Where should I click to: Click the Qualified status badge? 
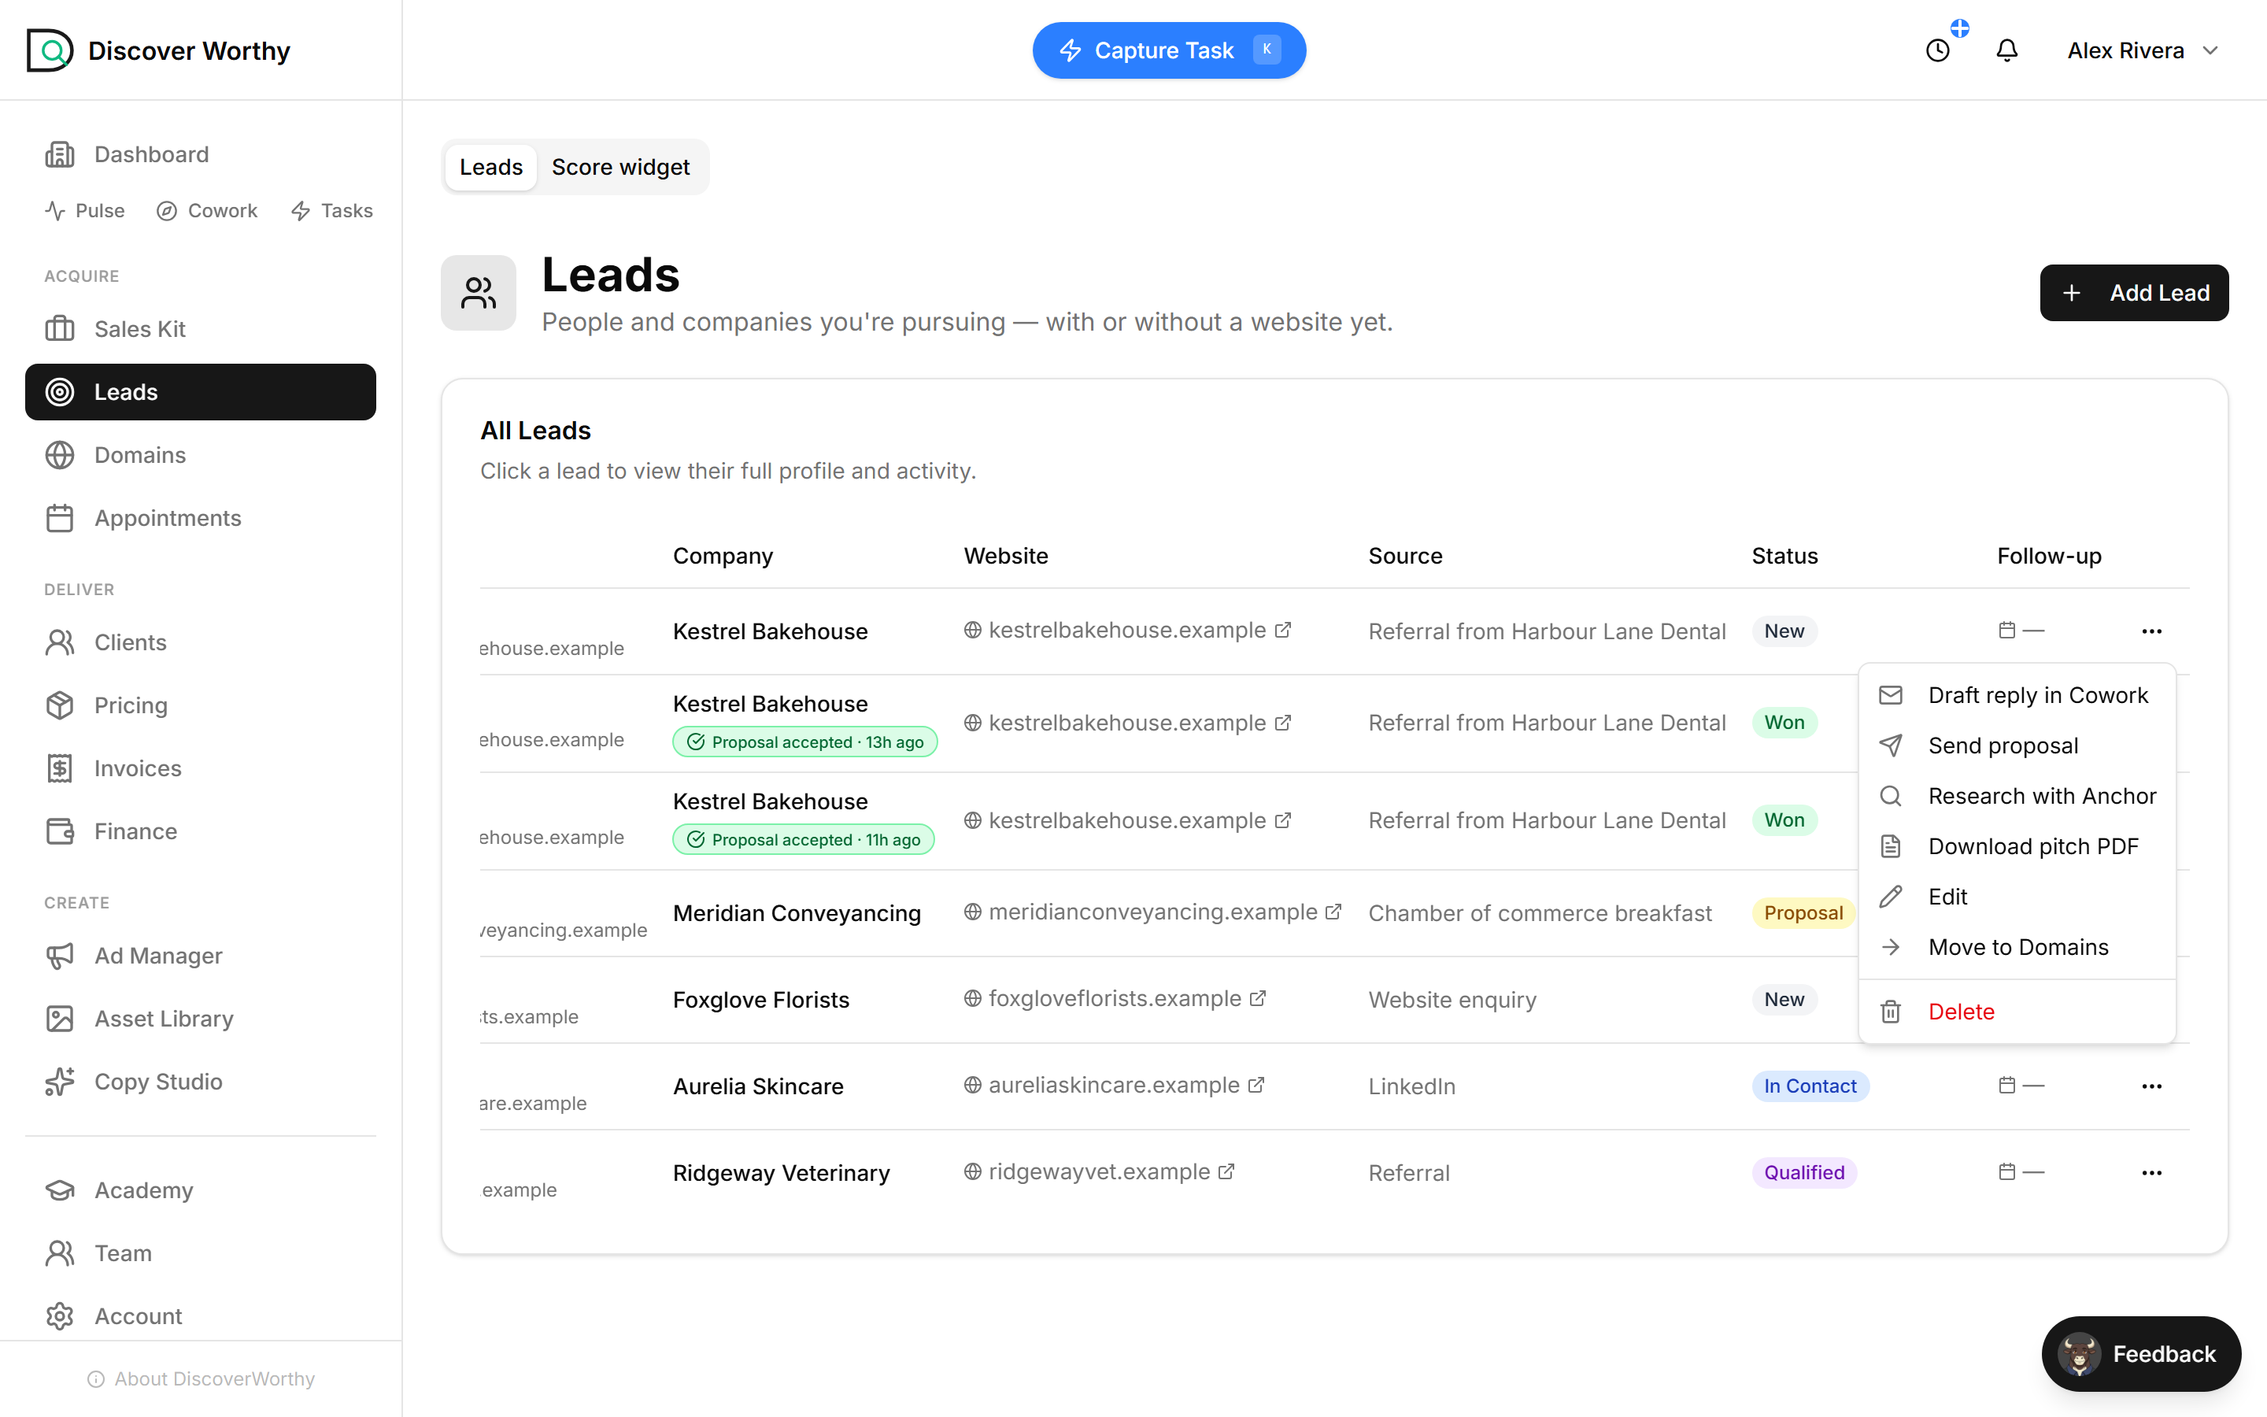(1804, 1173)
